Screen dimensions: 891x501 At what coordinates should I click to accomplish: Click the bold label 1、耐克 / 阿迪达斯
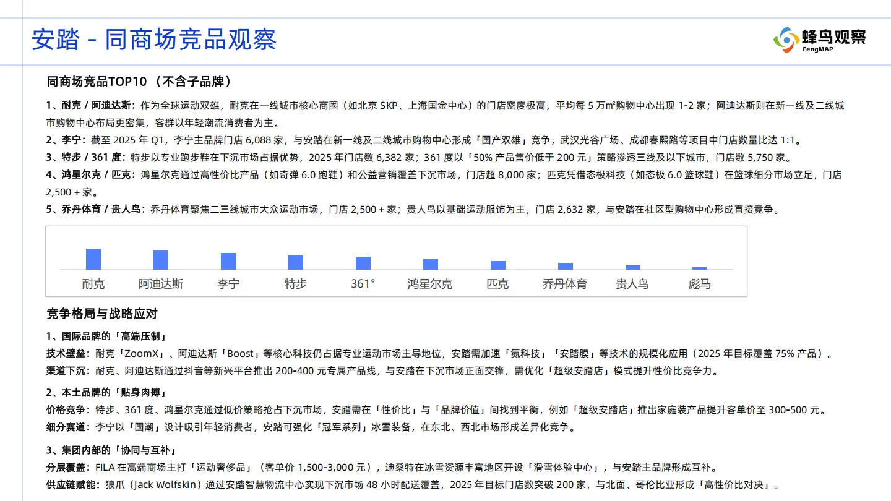pos(91,106)
